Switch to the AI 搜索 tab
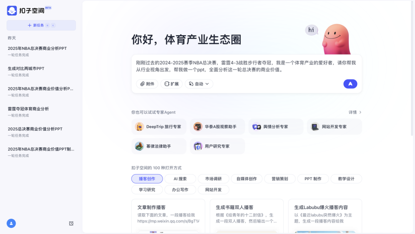The width and height of the screenshot is (415, 234). pos(180,179)
